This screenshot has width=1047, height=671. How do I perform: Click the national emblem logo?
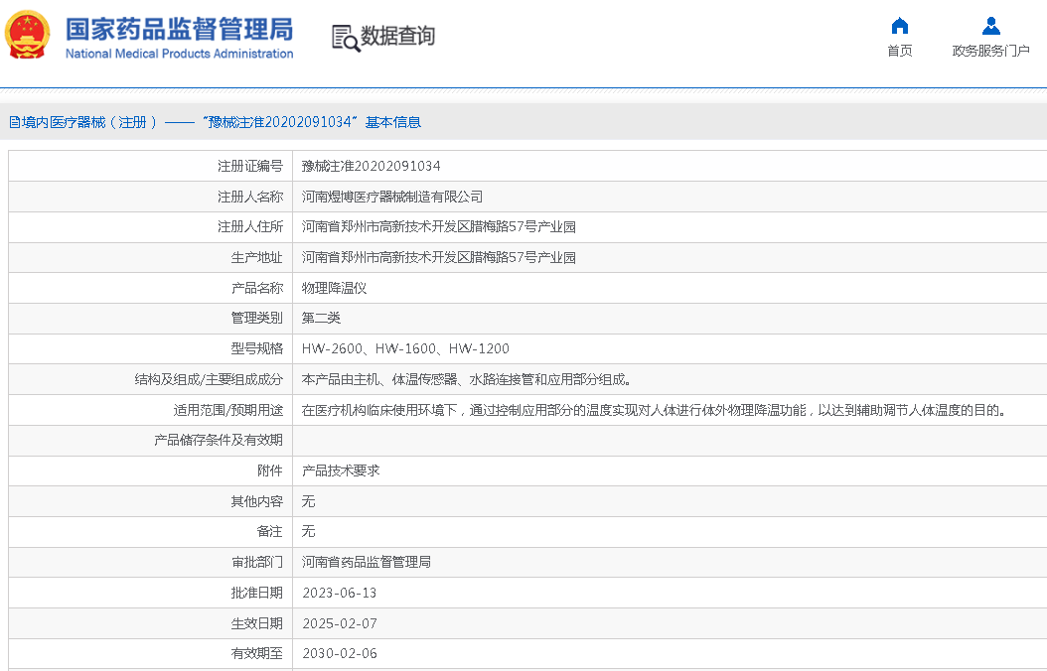(28, 36)
